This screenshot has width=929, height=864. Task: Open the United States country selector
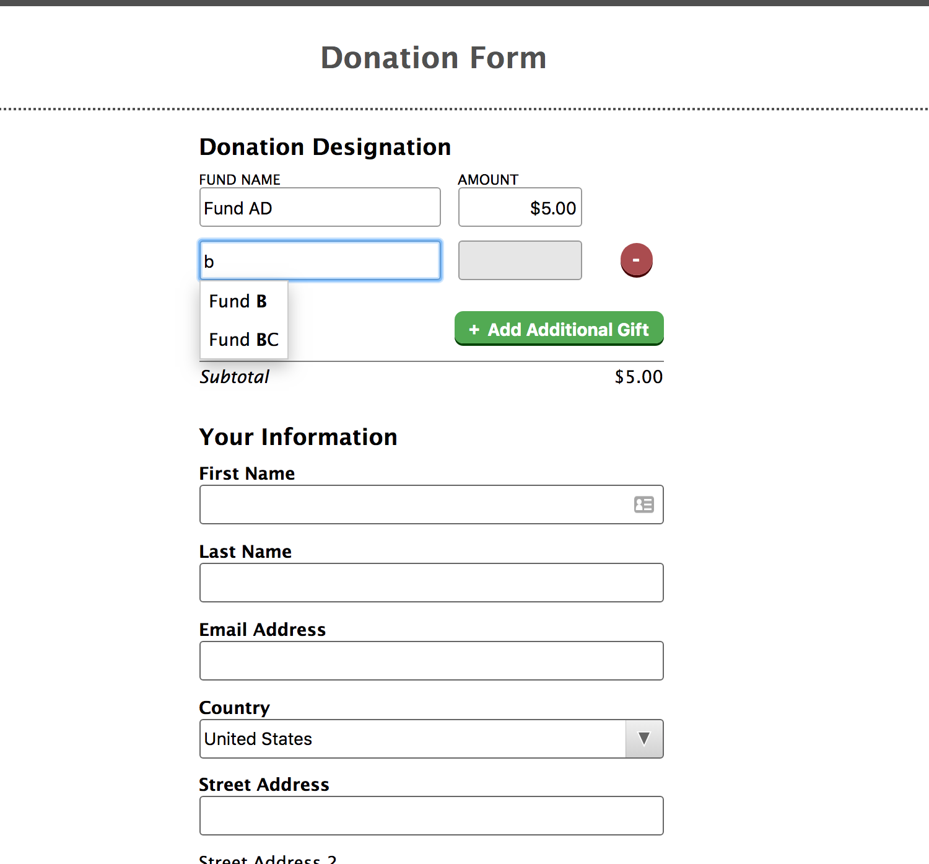pos(432,739)
